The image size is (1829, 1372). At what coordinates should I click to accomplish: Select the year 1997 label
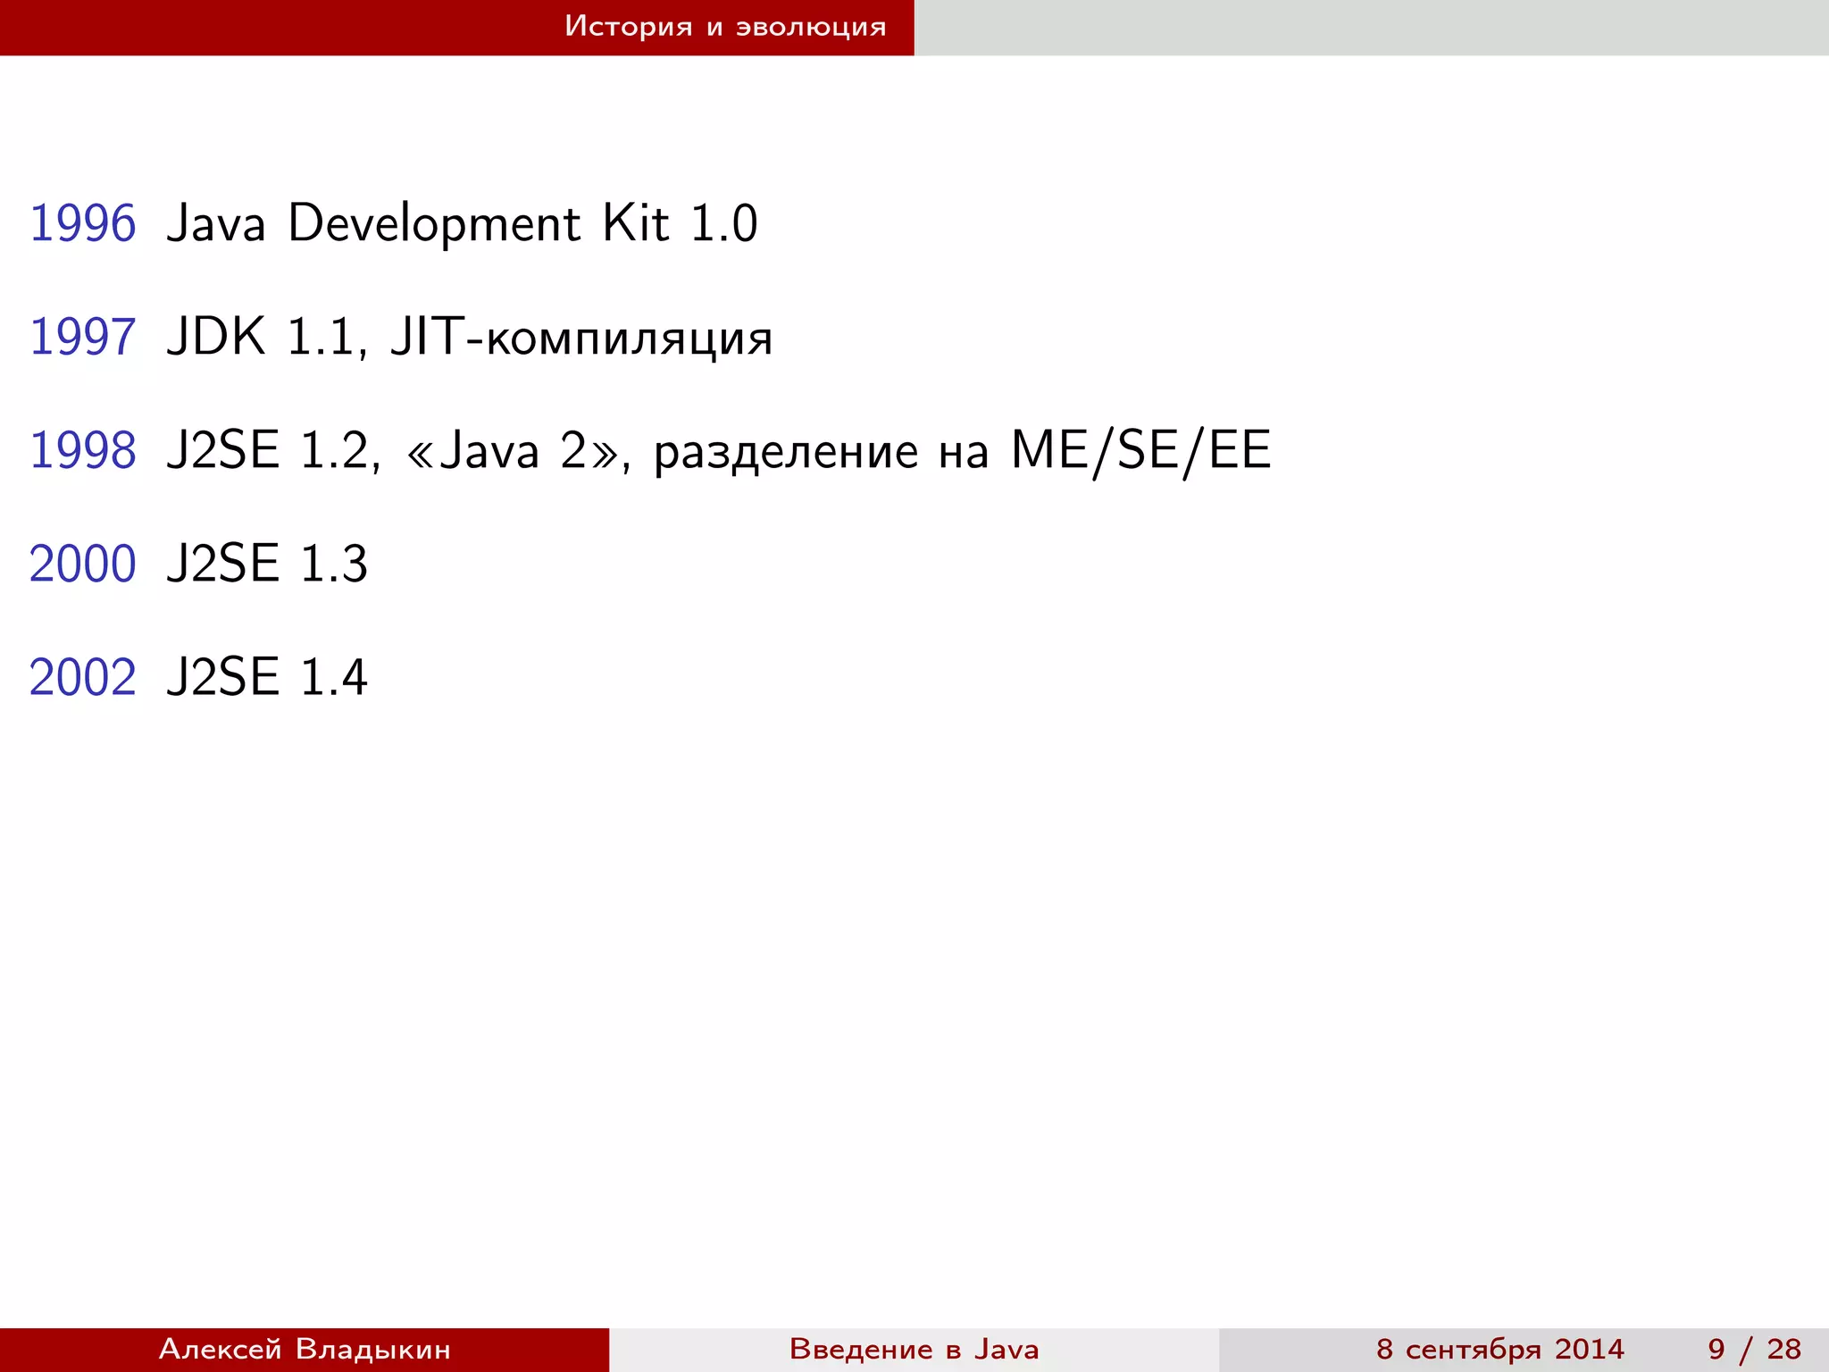(x=83, y=337)
